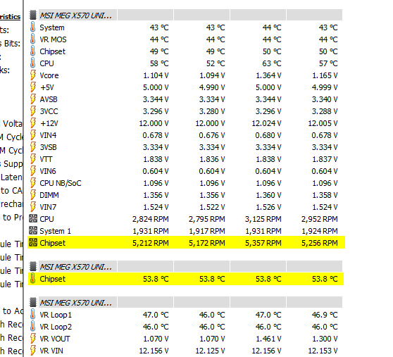The height and width of the screenshot is (357, 393).
Task: Click the CPU temperature thermometer icon
Action: tap(33, 63)
